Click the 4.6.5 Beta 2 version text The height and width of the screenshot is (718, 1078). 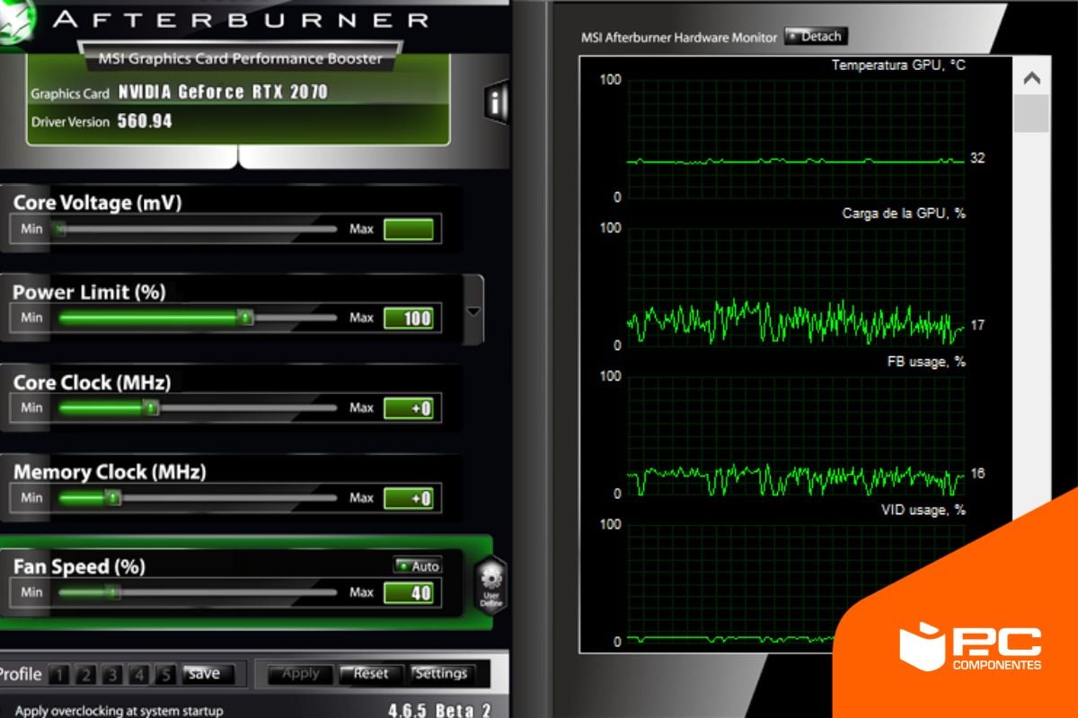click(439, 710)
